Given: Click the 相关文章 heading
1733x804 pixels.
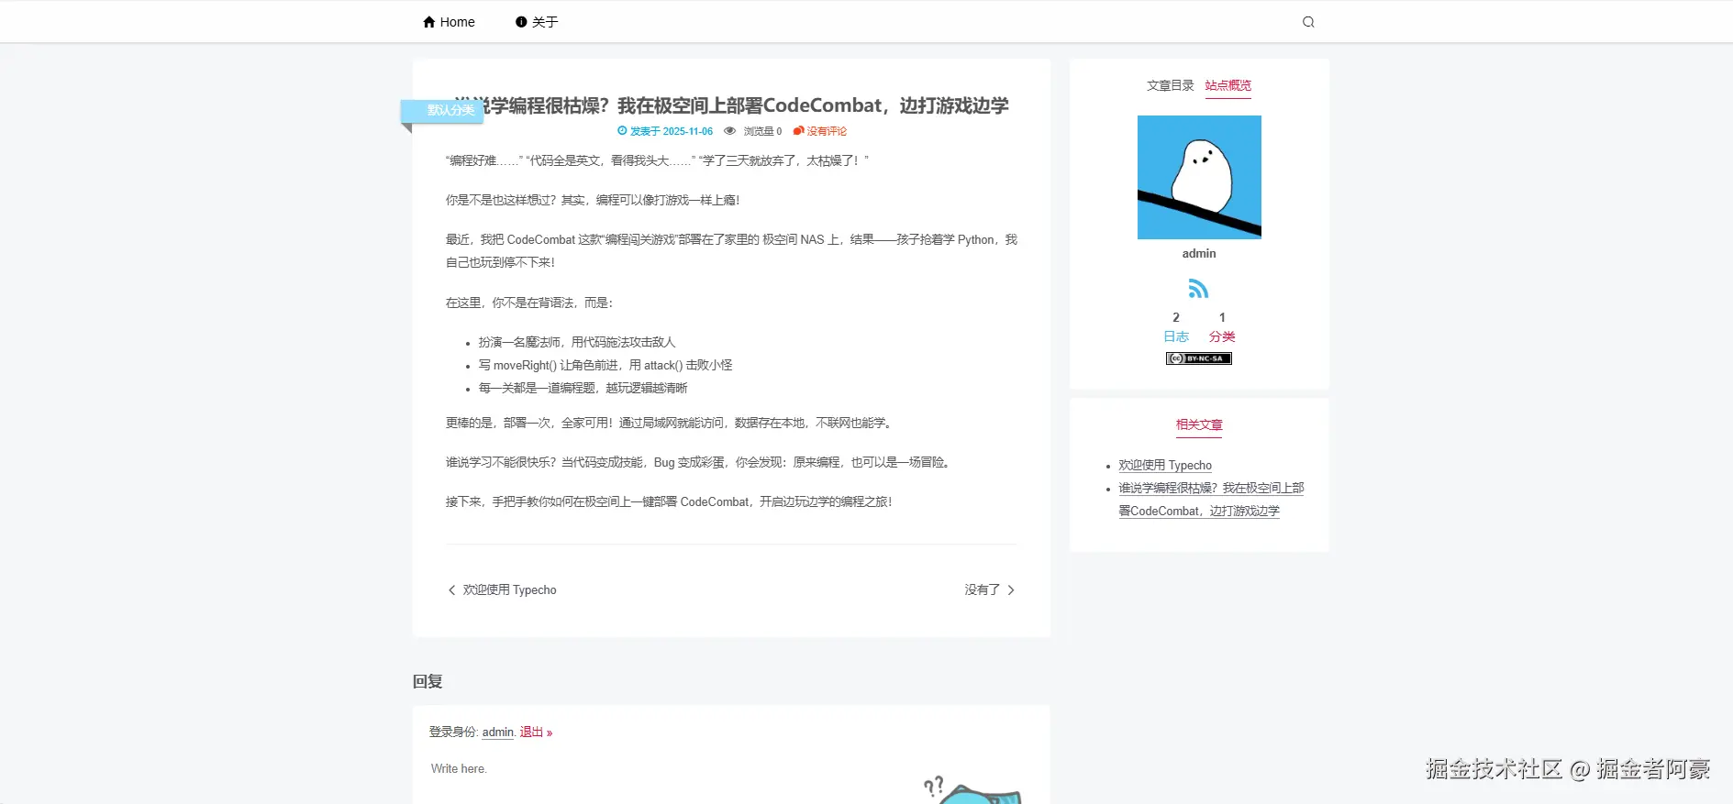Looking at the screenshot, I should (x=1199, y=424).
